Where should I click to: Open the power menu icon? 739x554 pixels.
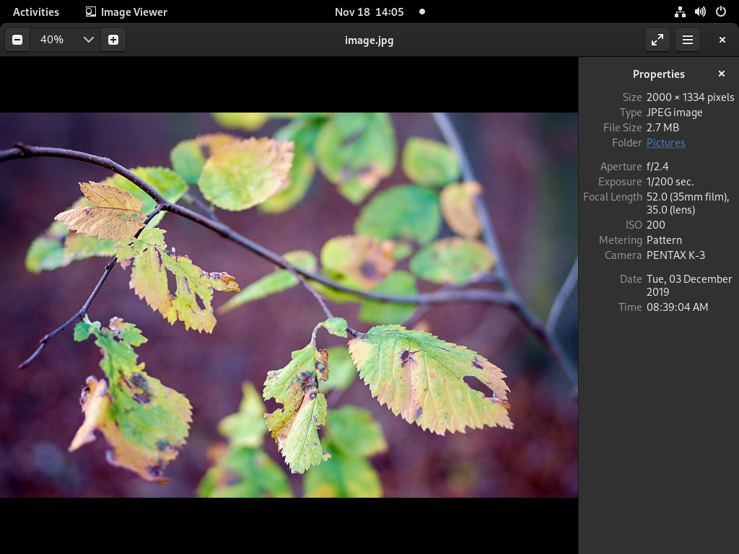(721, 12)
